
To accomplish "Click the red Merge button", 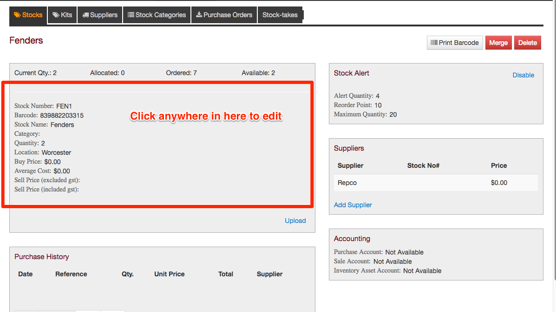I will point(498,43).
